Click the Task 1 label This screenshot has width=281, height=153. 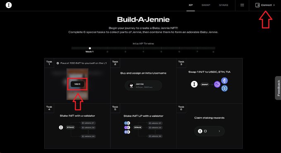tap(49, 63)
